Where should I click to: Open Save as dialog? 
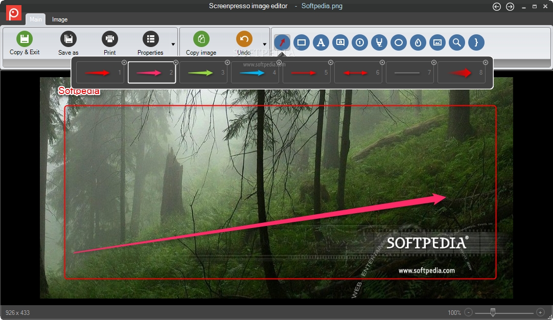pyautogui.click(x=68, y=43)
